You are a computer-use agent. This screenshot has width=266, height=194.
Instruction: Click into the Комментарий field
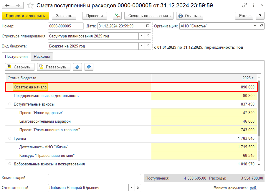94,178
